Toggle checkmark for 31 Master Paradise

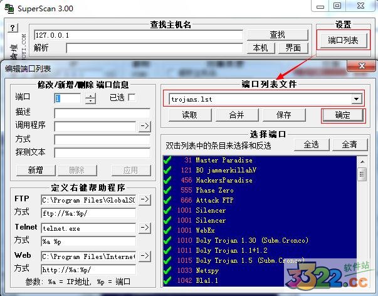(x=167, y=160)
